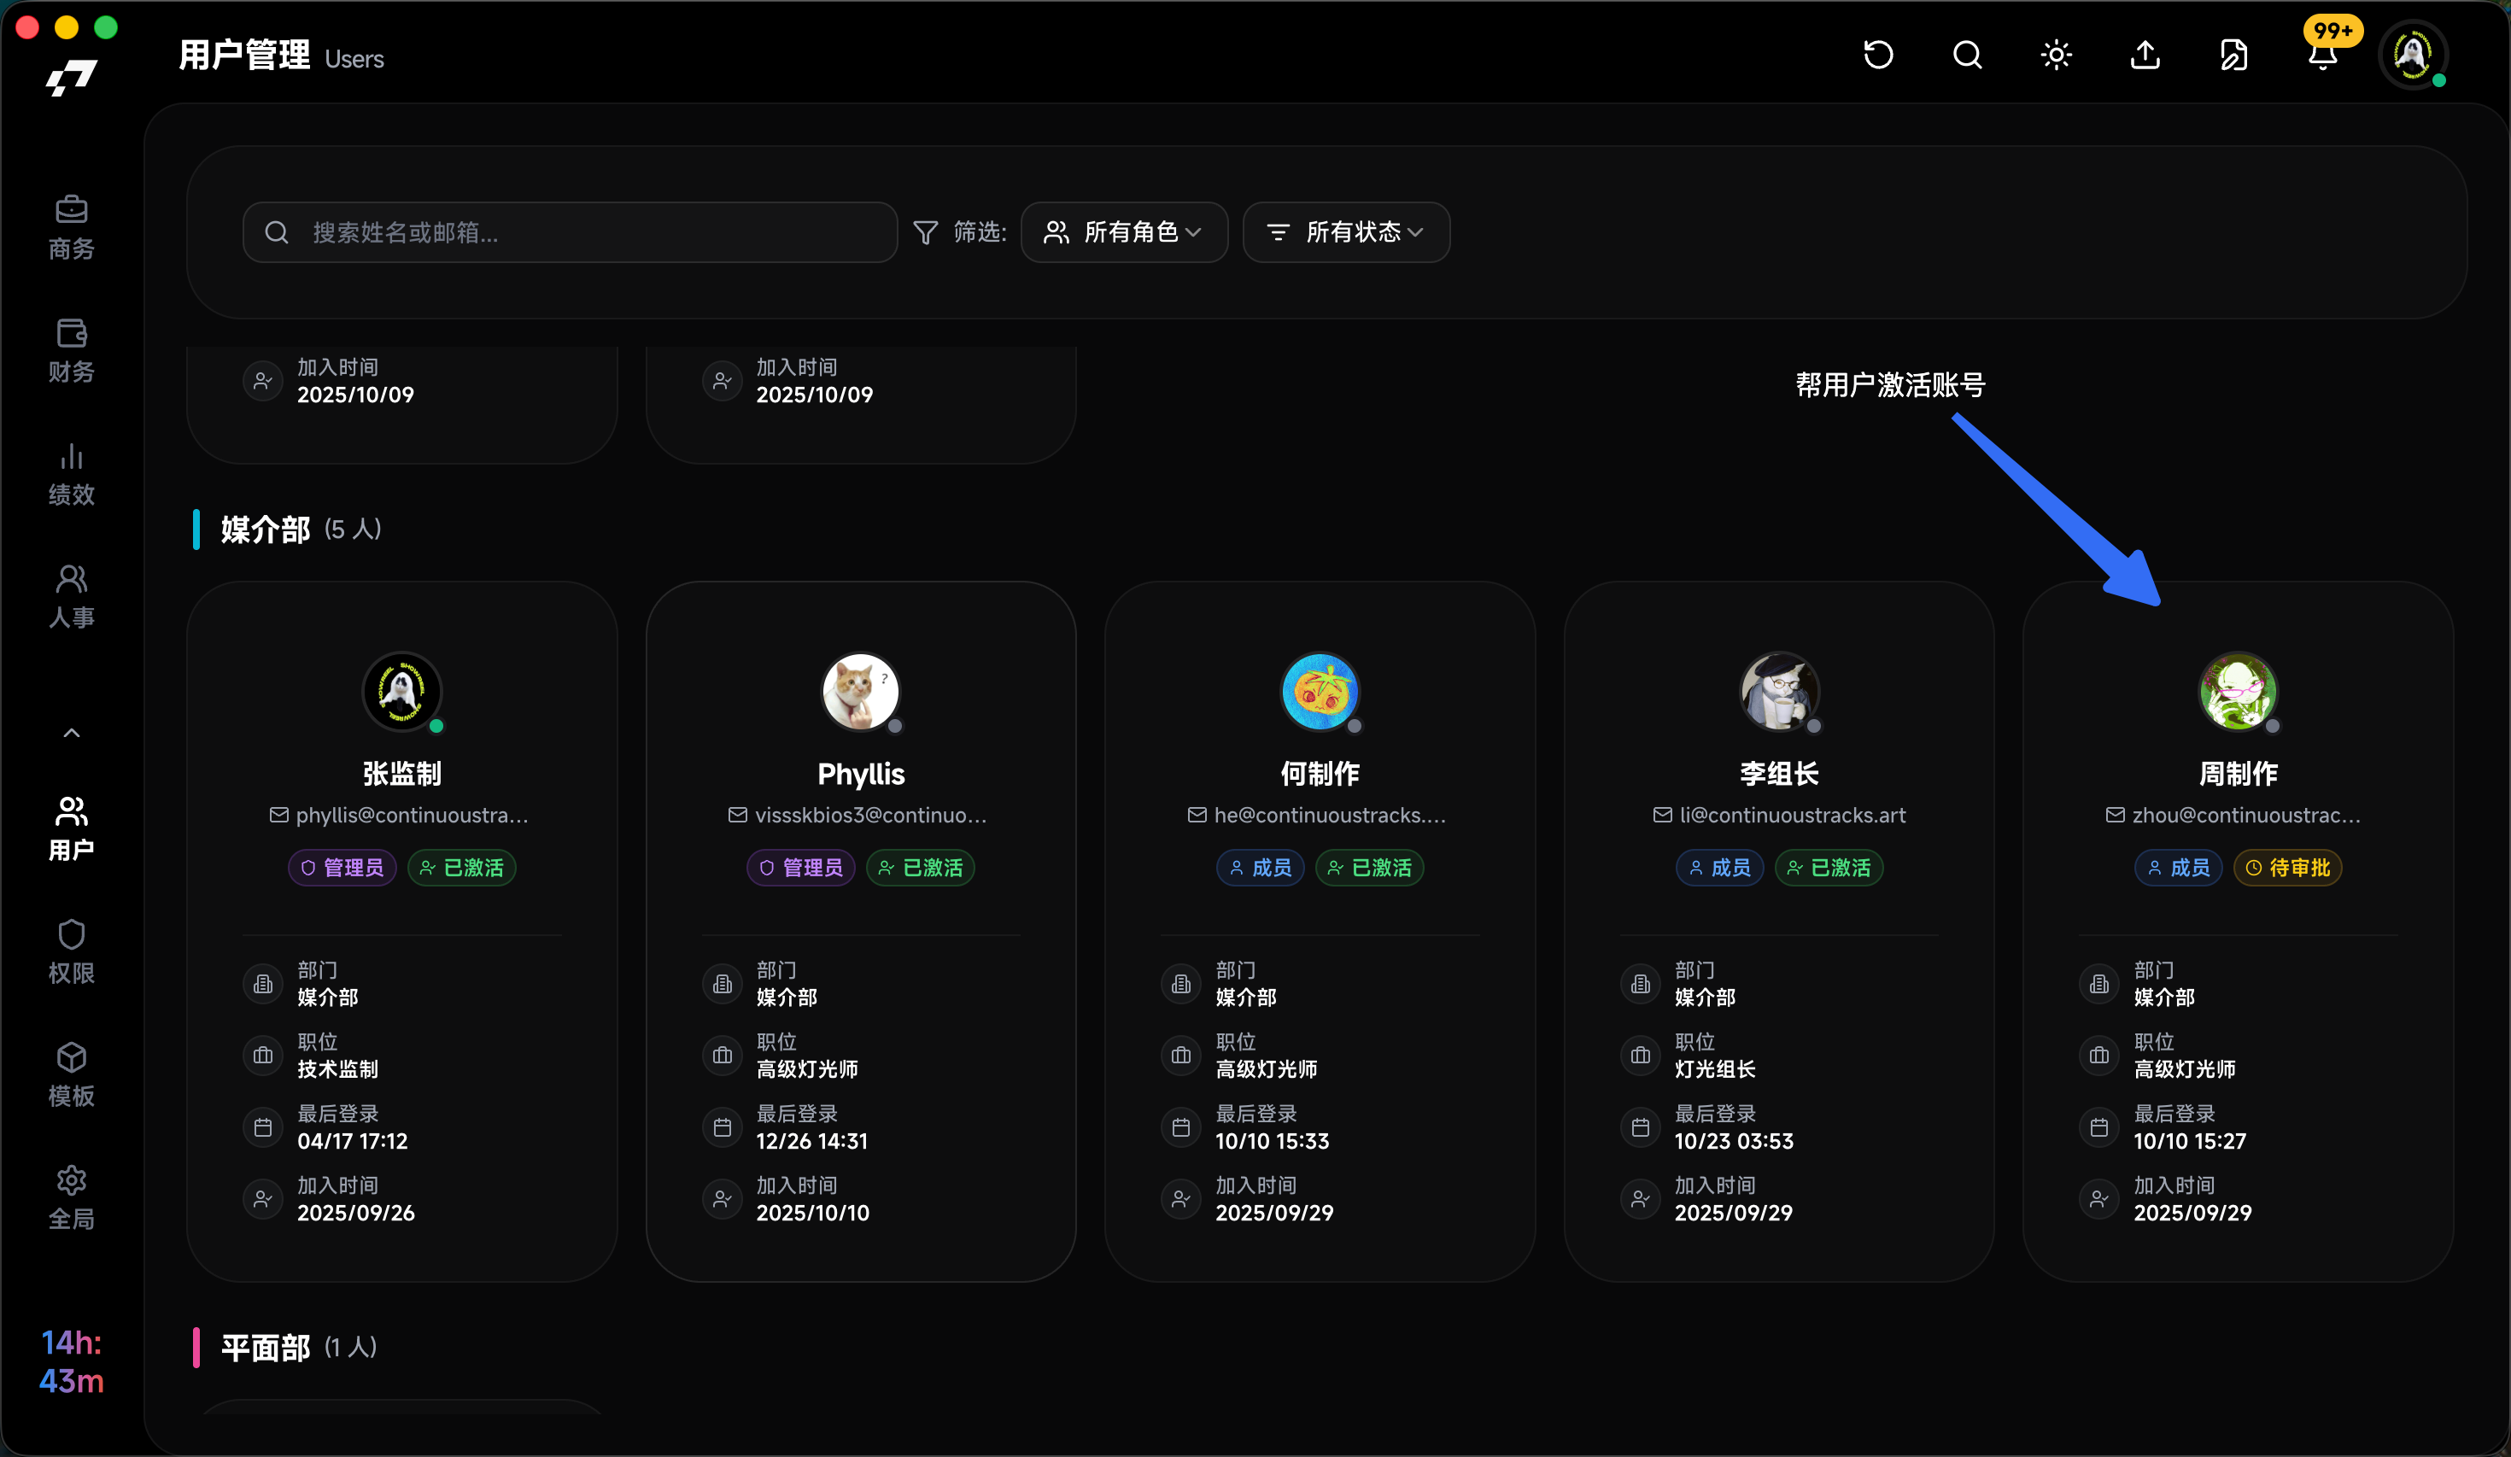Click Phyllis's vissskbios3@ email
This screenshot has width=2511, height=1457.
[x=871, y=816]
